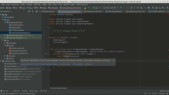Viewport: 169px width, 95px height.
Task: Open the Event Log panel
Action: (164, 91)
